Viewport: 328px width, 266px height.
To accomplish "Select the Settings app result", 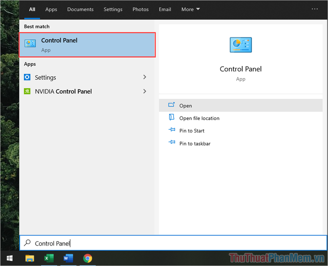I will (87, 77).
